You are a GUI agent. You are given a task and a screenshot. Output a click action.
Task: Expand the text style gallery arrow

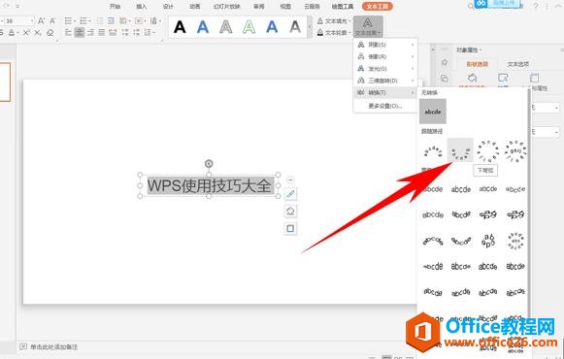309,27
